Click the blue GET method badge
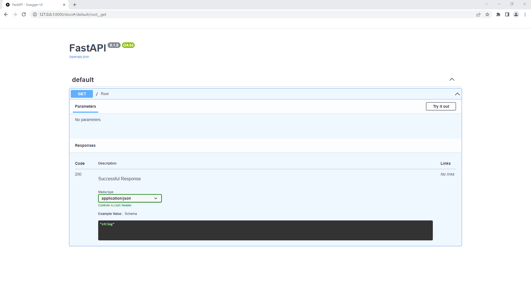 [82, 94]
